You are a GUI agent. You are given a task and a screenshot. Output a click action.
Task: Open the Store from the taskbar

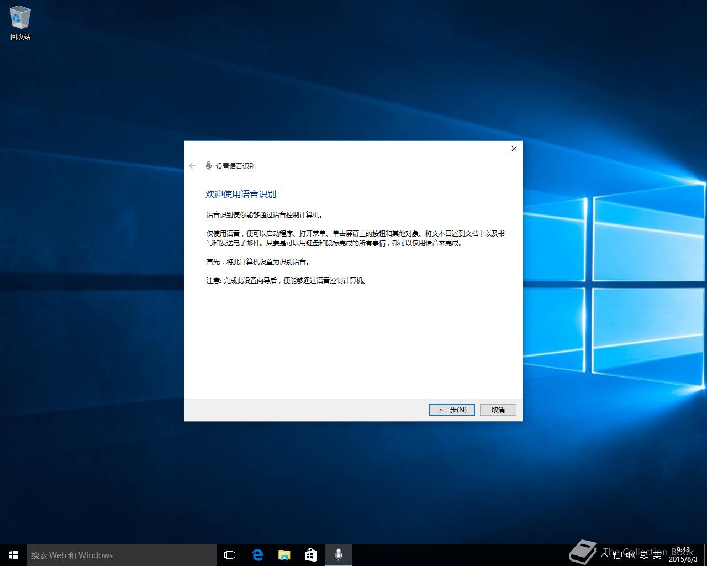coord(312,555)
